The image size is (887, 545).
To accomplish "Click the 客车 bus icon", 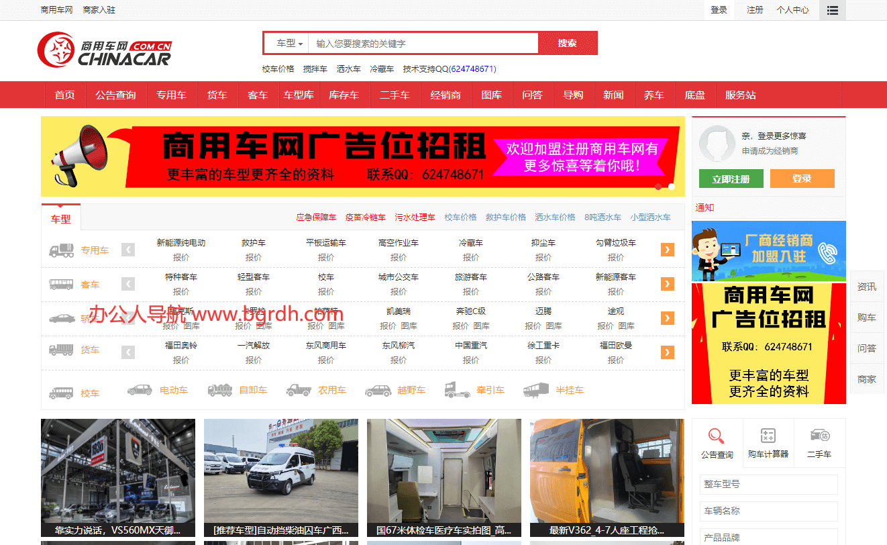I will [x=62, y=284].
